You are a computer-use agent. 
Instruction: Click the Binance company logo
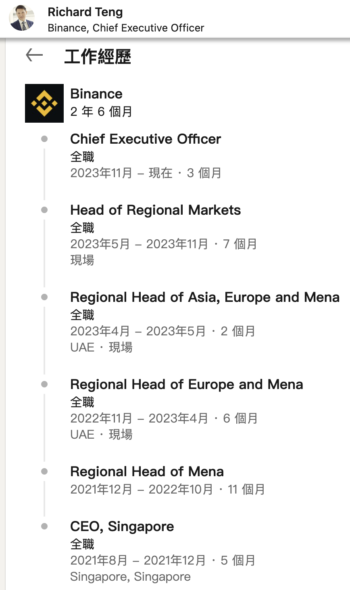tap(44, 103)
